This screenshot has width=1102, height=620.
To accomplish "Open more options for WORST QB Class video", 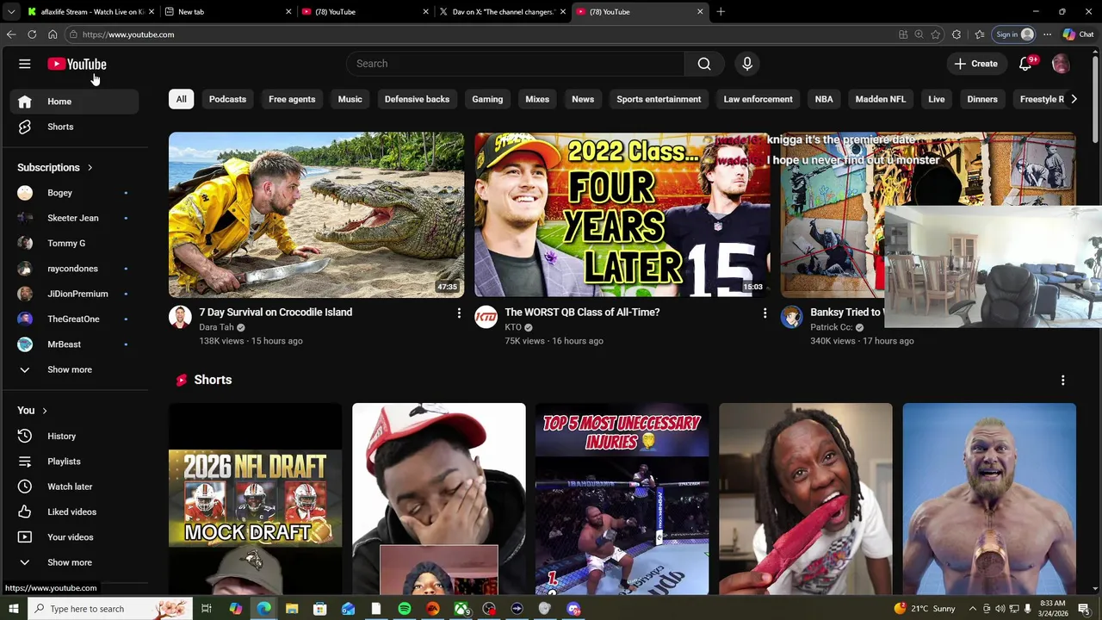I will click(765, 313).
